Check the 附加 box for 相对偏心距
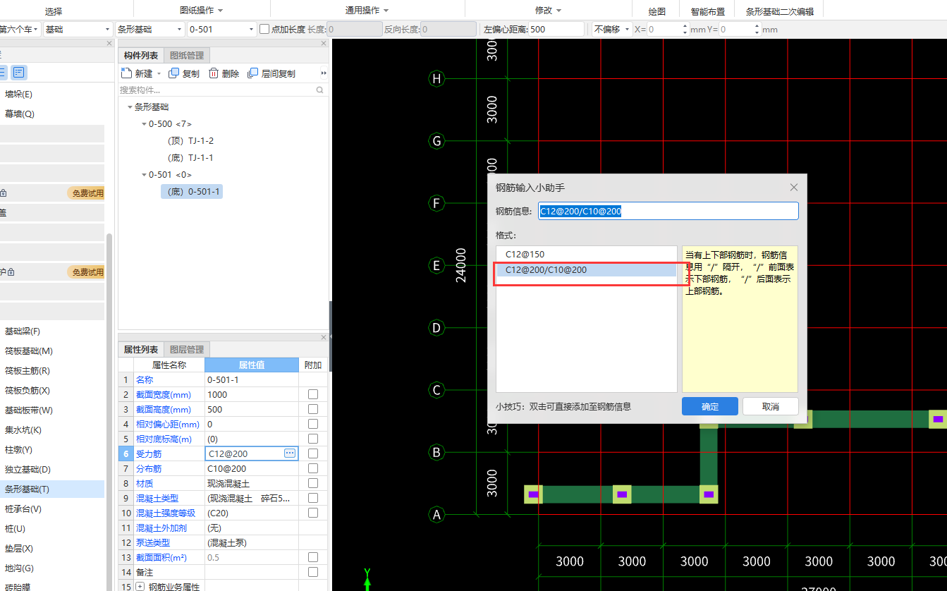 coord(313,424)
